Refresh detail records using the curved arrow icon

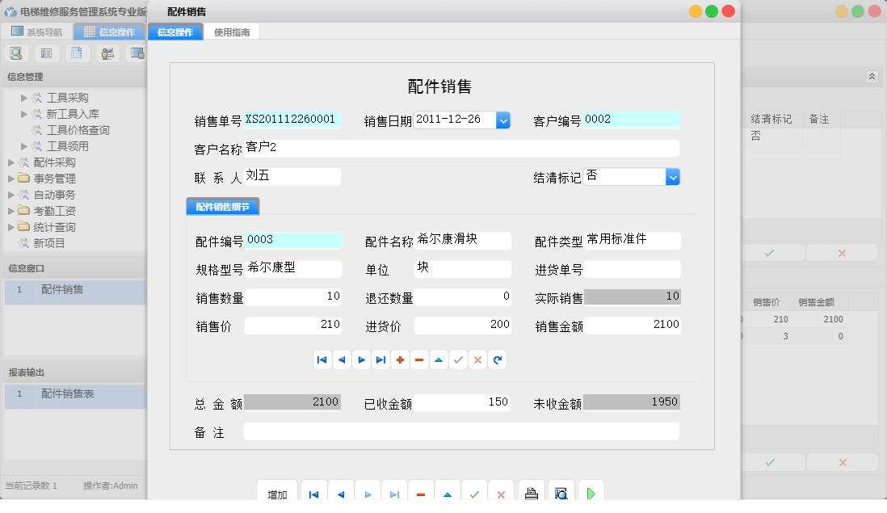497,360
